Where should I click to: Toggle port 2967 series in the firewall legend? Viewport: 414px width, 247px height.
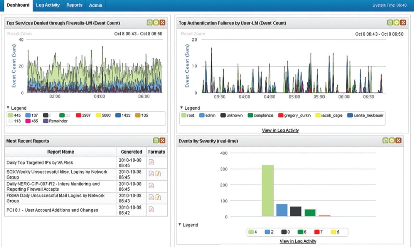click(x=83, y=115)
